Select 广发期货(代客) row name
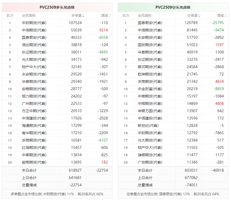231x200 pixels. tap(150, 162)
